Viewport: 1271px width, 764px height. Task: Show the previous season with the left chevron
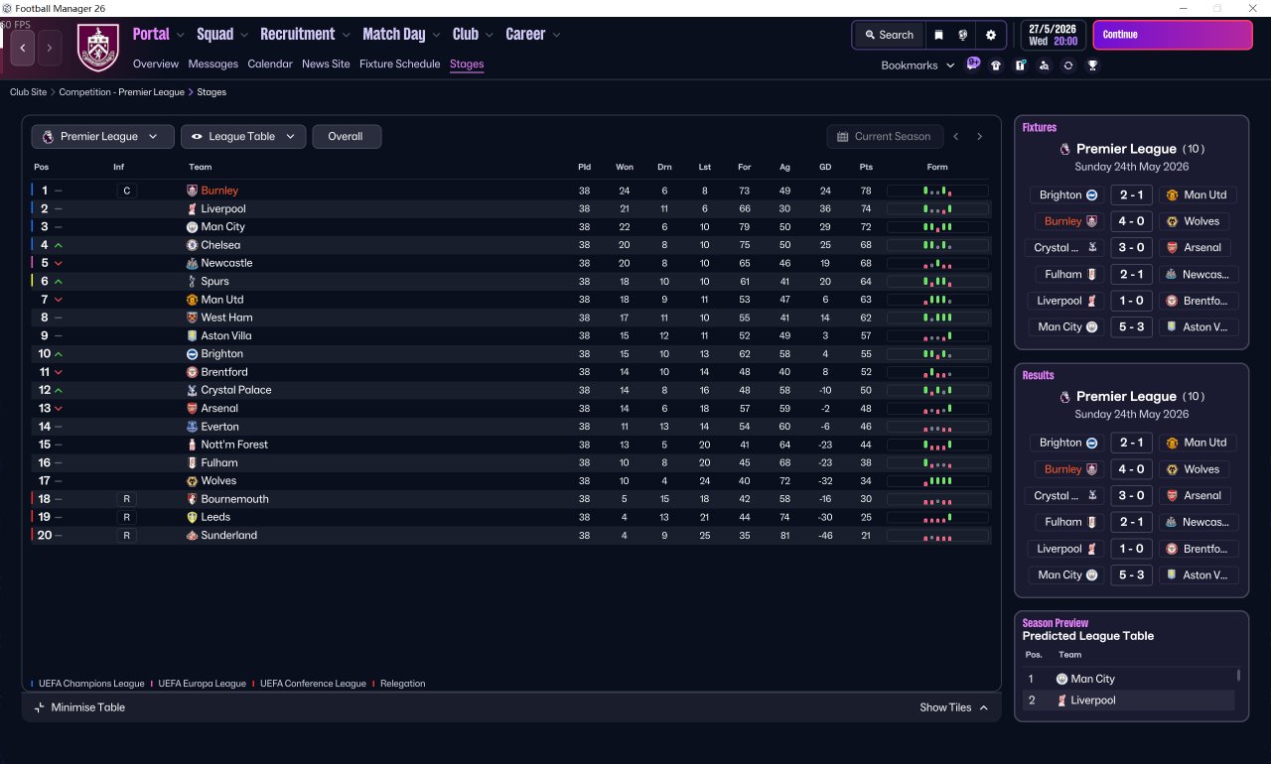[x=956, y=137]
